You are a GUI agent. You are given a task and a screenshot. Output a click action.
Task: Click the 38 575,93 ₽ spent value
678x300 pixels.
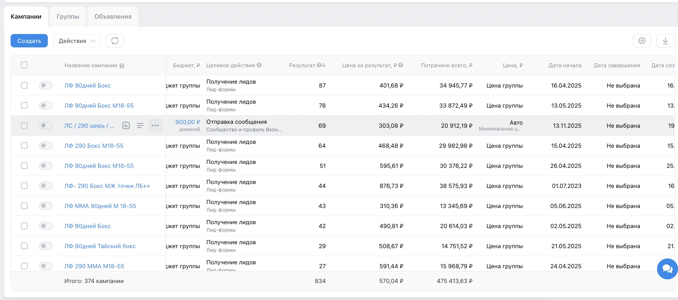(456, 186)
